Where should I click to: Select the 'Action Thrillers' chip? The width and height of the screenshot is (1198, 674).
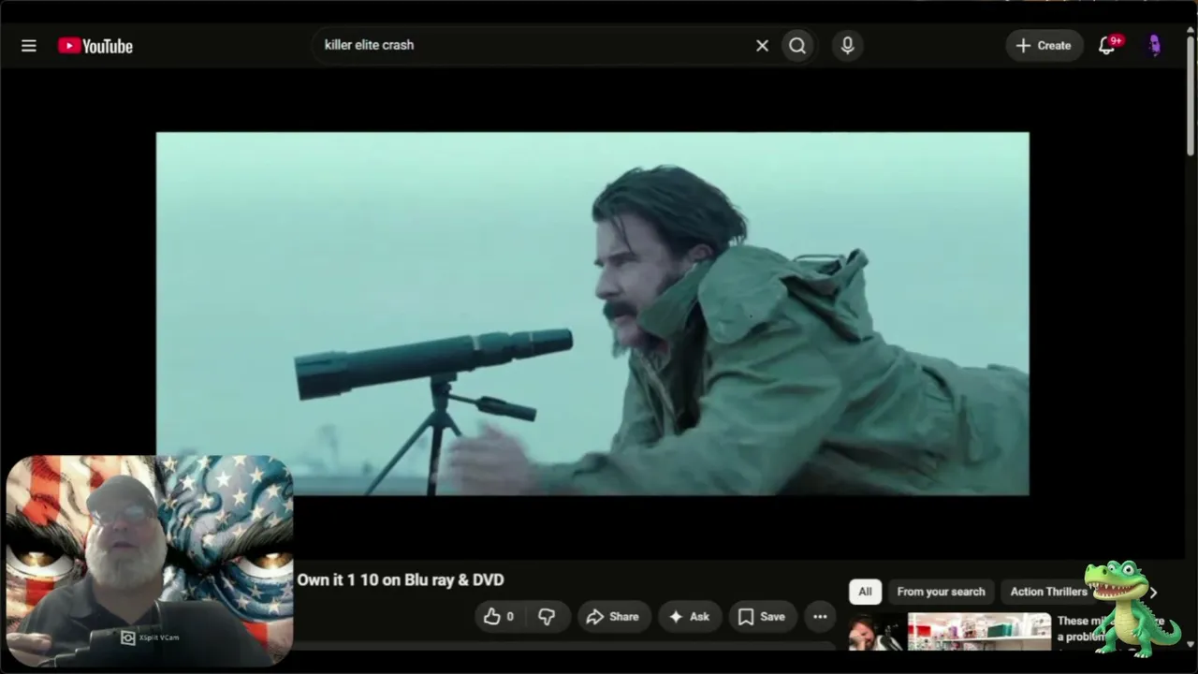[x=1048, y=592]
